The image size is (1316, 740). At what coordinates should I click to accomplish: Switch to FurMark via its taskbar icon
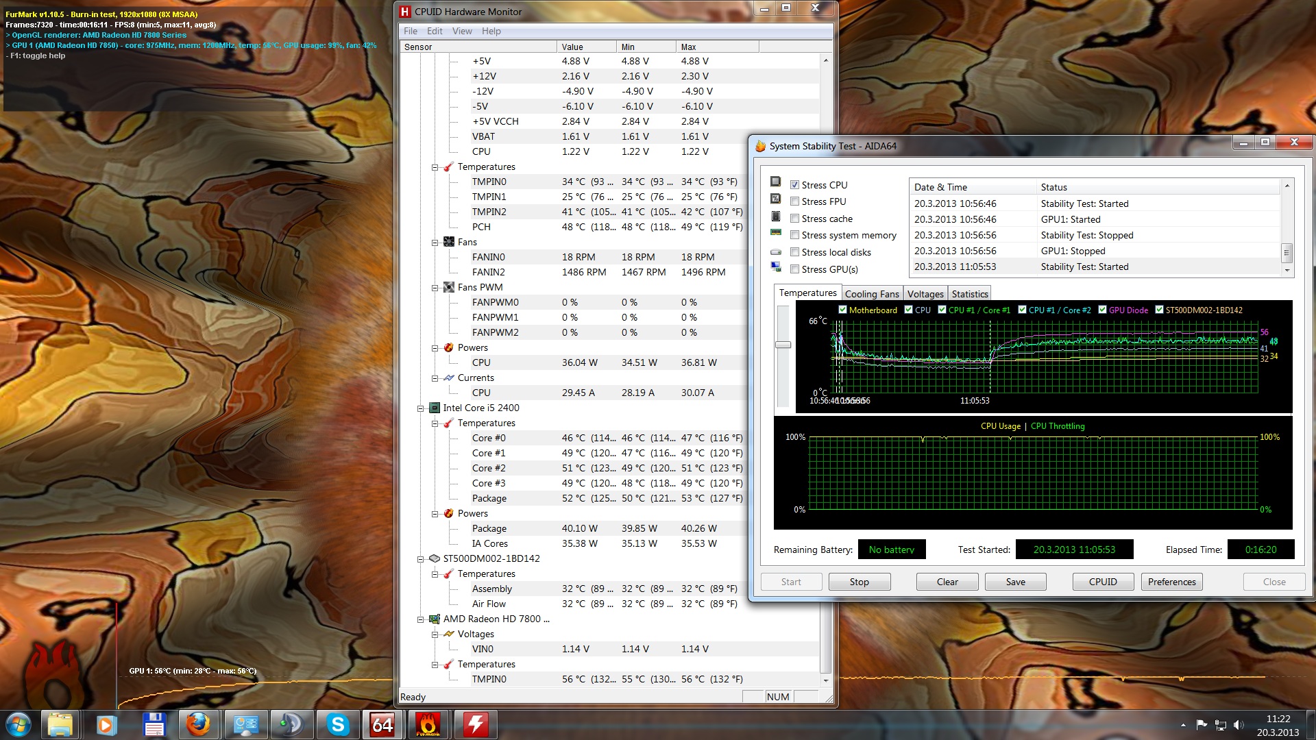428,725
